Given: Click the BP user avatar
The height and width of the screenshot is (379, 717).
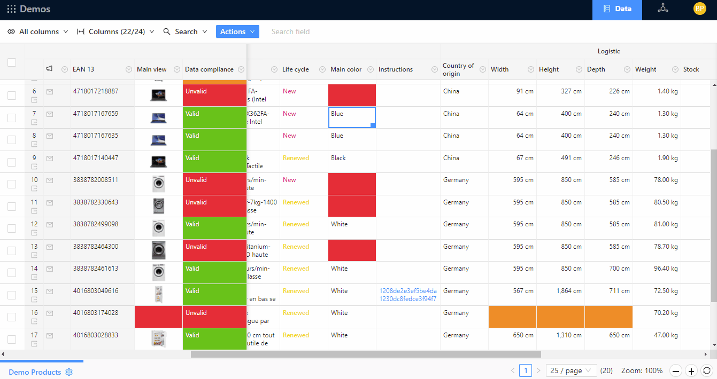Looking at the screenshot, I should point(699,9).
